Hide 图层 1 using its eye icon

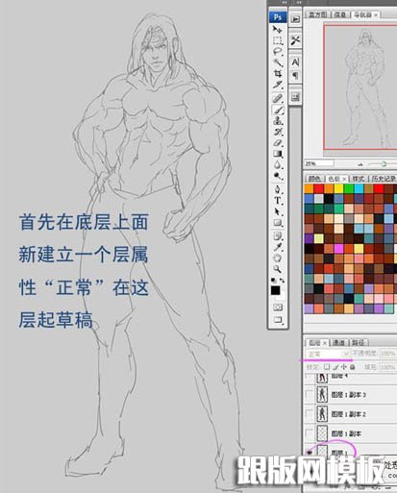point(310,452)
